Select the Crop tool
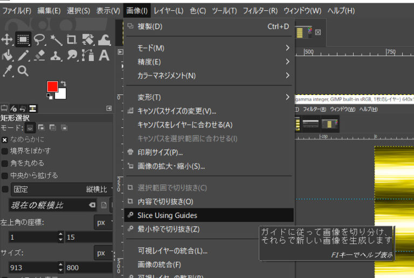 pos(72,39)
